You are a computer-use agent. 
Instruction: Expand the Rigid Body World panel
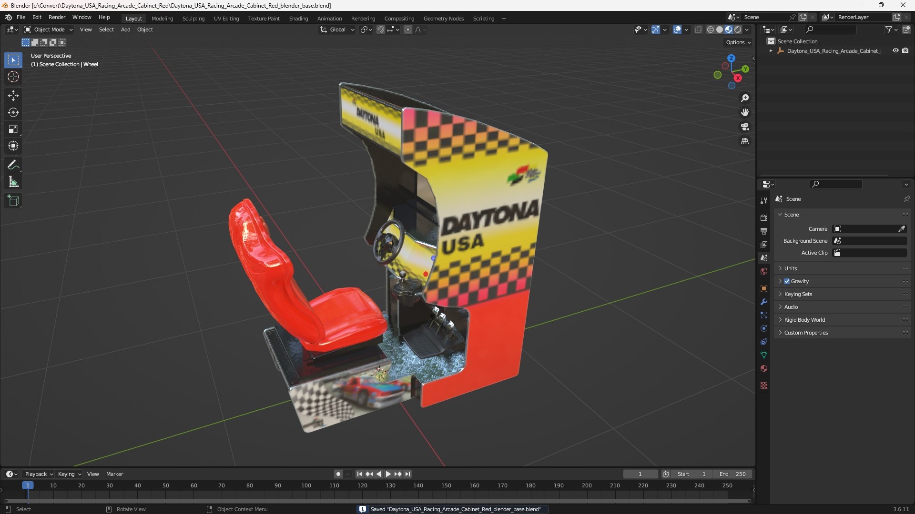click(x=842, y=320)
